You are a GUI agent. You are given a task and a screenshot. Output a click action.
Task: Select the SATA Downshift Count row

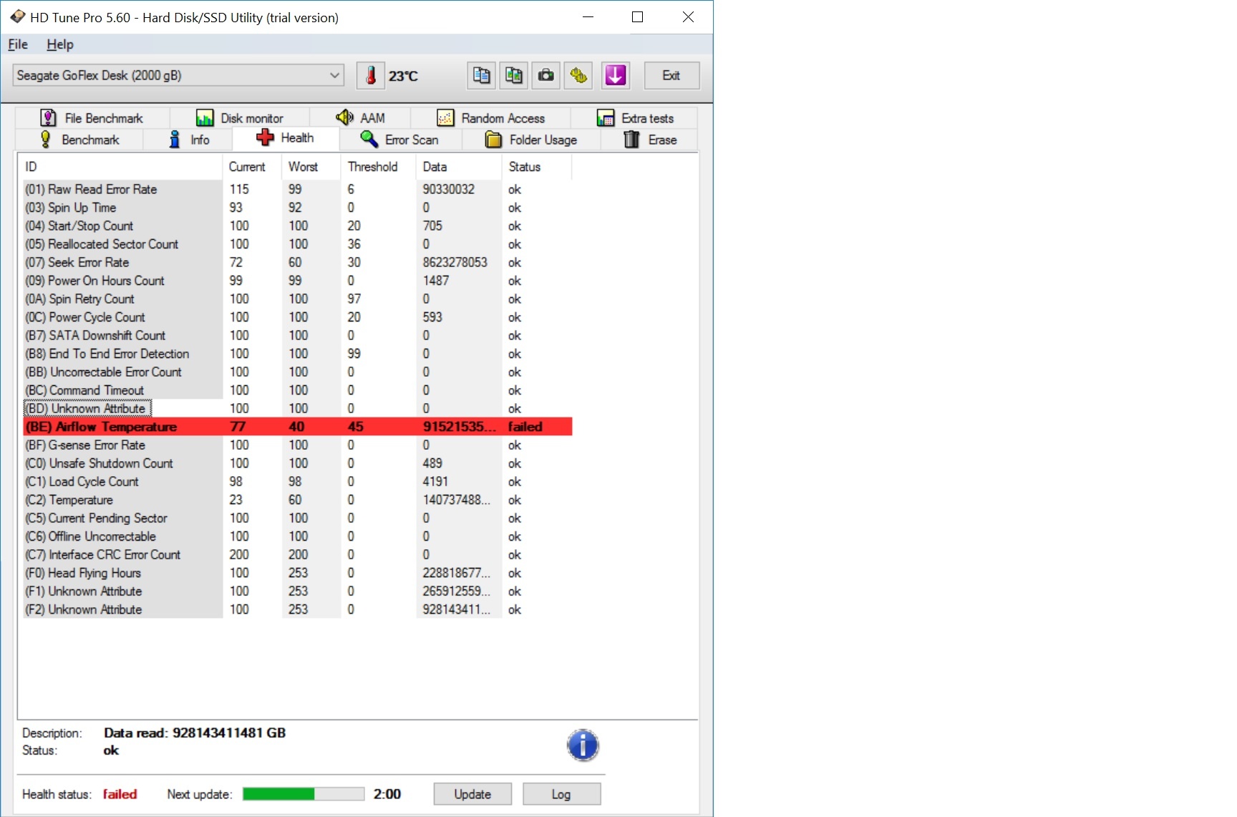coord(298,336)
